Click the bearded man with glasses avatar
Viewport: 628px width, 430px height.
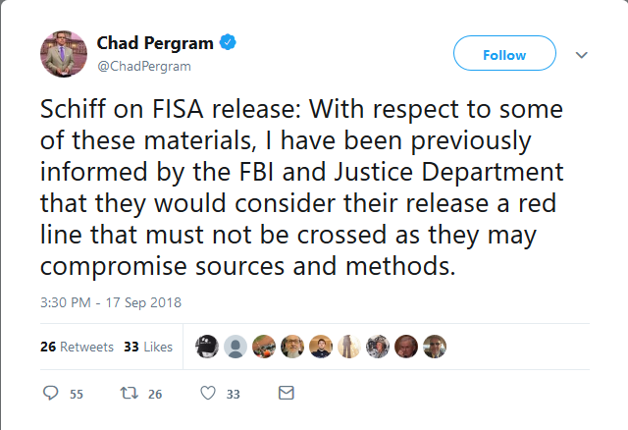tap(292, 347)
